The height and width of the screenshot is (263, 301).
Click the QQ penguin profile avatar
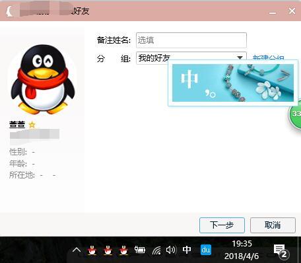pos(43,79)
